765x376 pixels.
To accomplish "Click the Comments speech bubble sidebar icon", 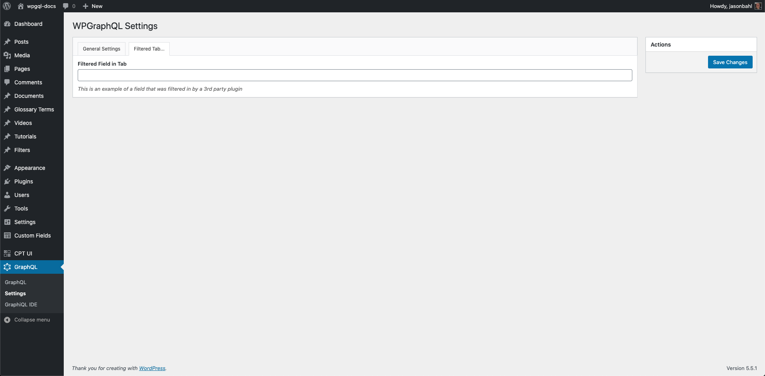I will click(x=7, y=82).
